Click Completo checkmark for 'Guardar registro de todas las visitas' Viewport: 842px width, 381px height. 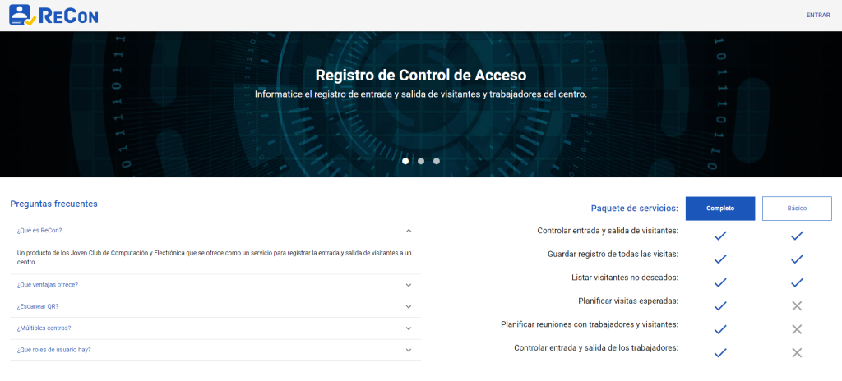click(720, 259)
